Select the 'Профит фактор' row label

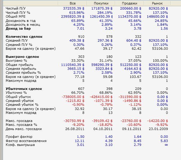(19, 137)
